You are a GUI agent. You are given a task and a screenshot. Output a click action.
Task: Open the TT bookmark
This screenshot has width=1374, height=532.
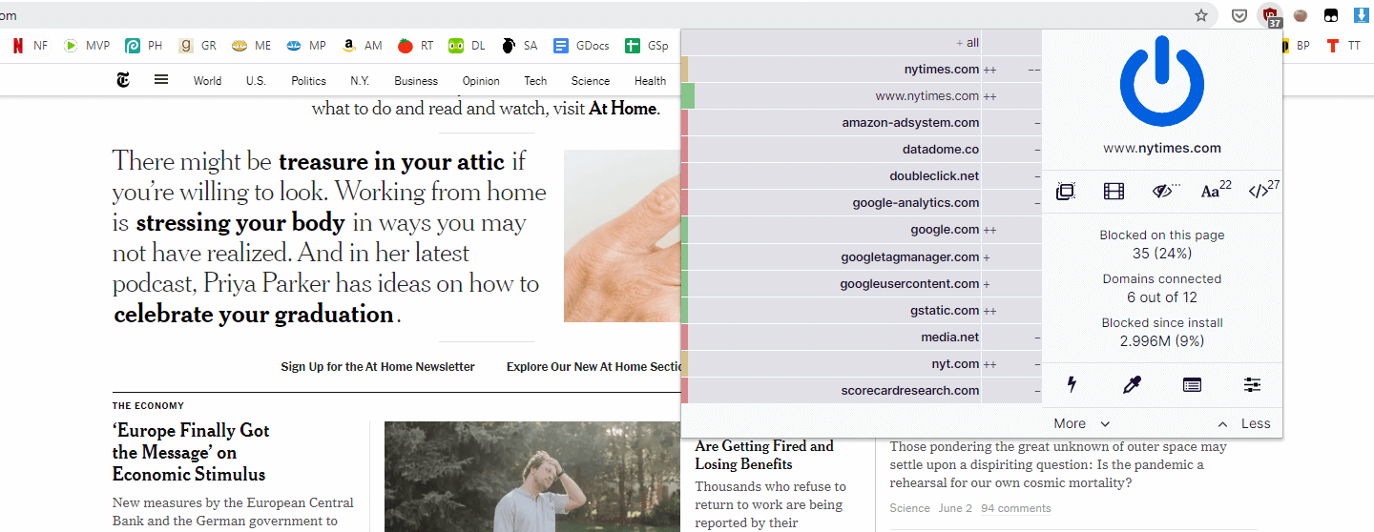[1344, 45]
